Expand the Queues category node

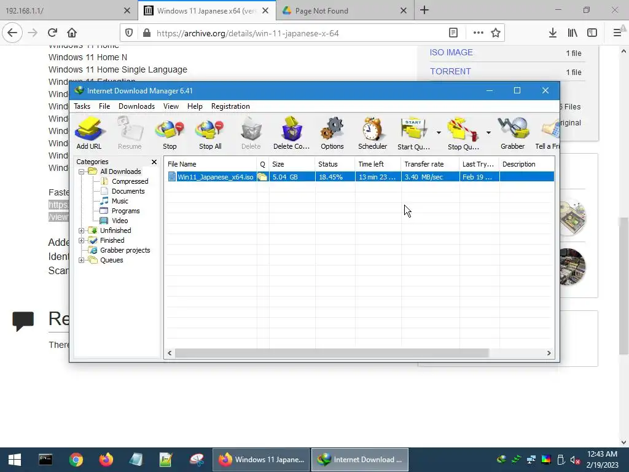point(82,260)
